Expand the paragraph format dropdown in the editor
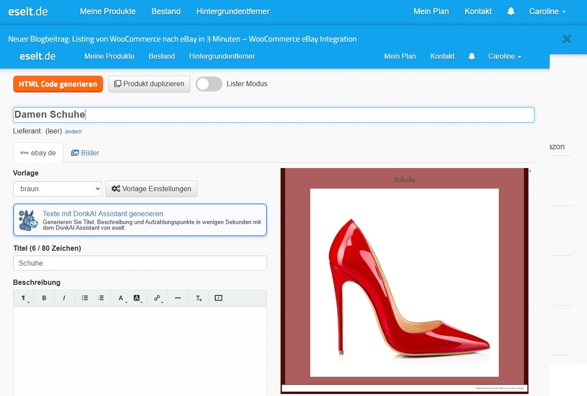The height and width of the screenshot is (396, 587). pyautogui.click(x=25, y=298)
